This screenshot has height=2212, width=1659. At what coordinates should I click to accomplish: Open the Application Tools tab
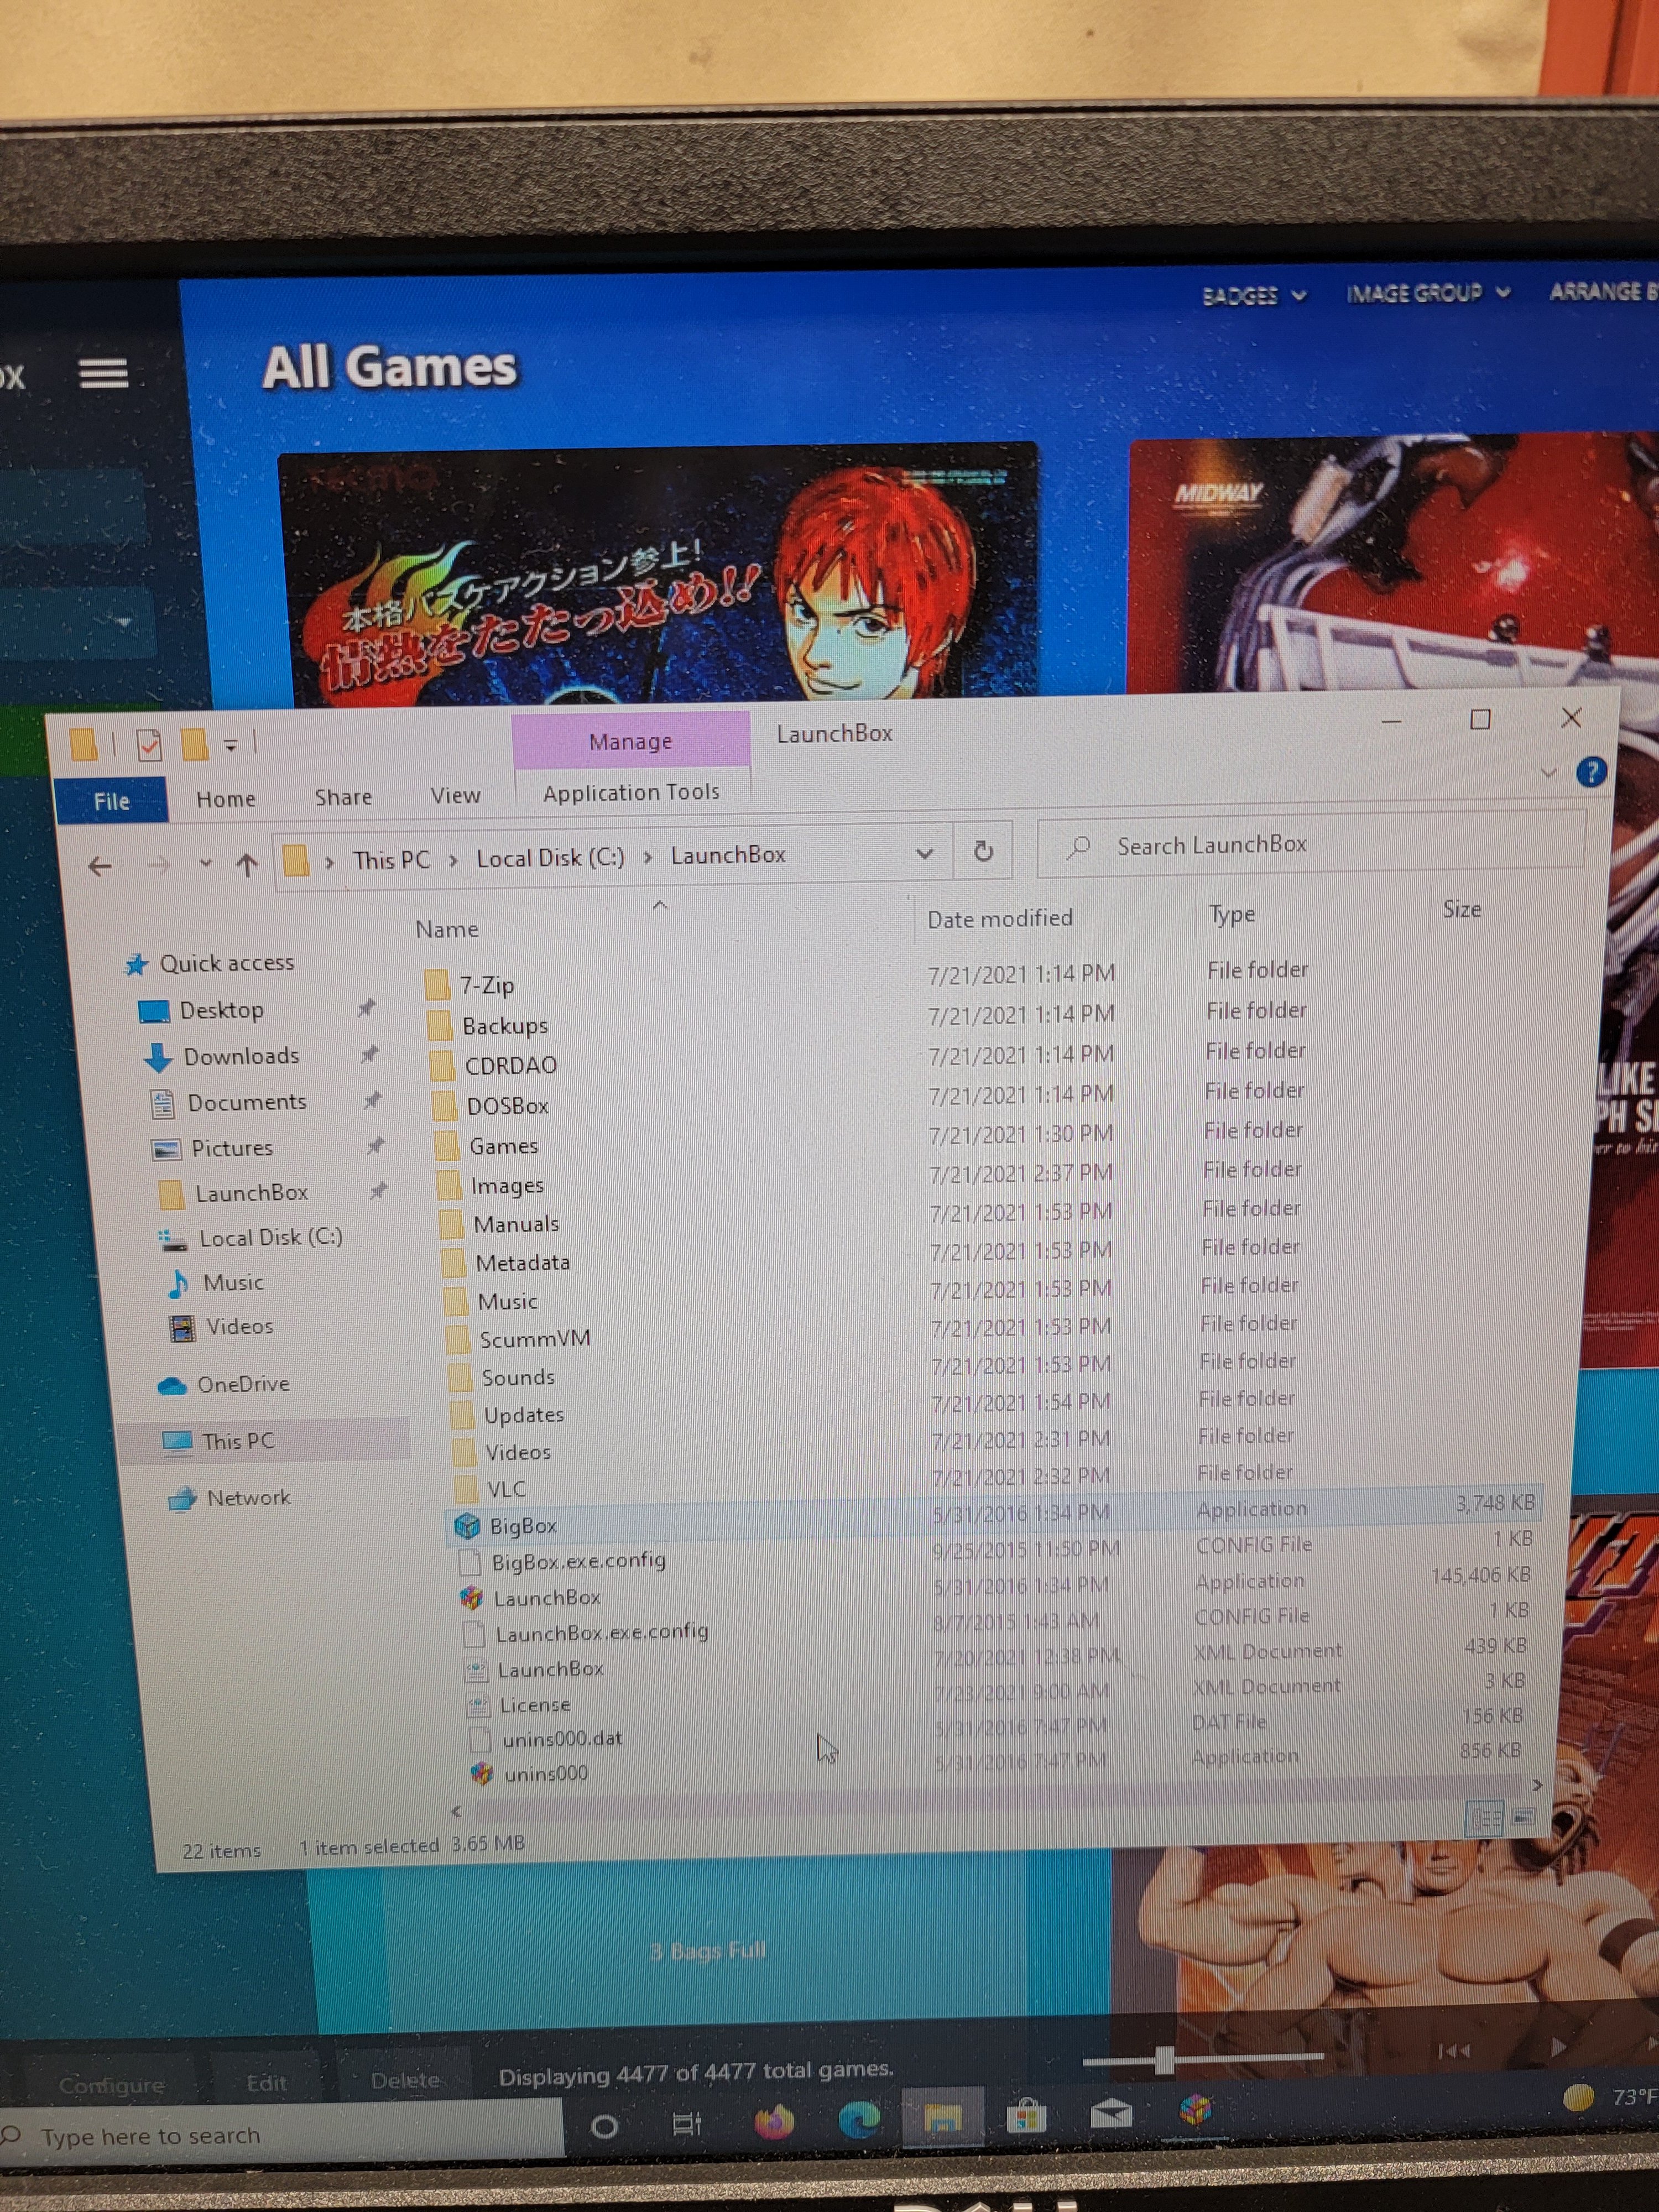pos(631,792)
